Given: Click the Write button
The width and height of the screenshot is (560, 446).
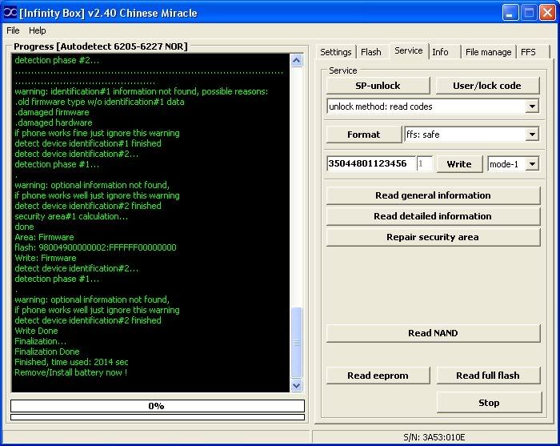Looking at the screenshot, I should click(459, 164).
